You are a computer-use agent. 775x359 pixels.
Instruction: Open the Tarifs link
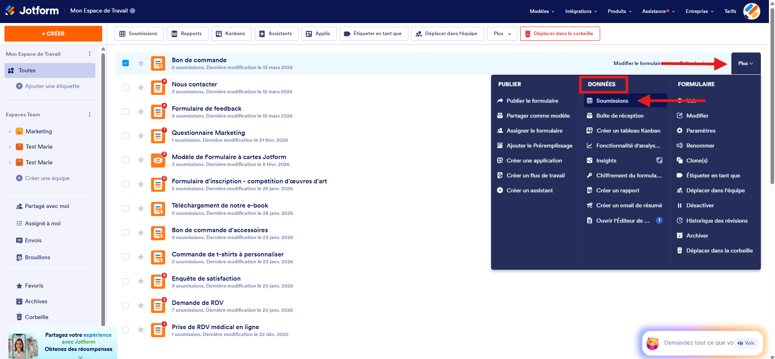[730, 11]
